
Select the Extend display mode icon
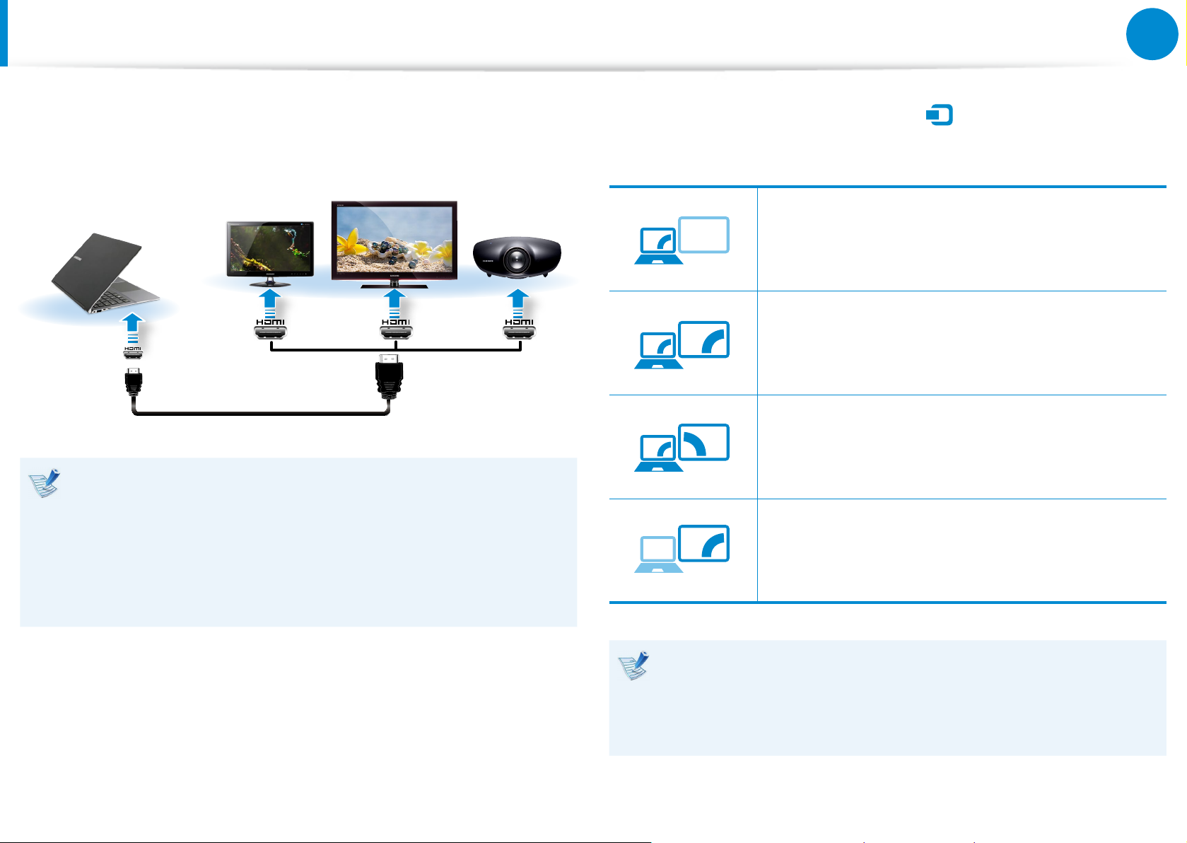pos(682,448)
